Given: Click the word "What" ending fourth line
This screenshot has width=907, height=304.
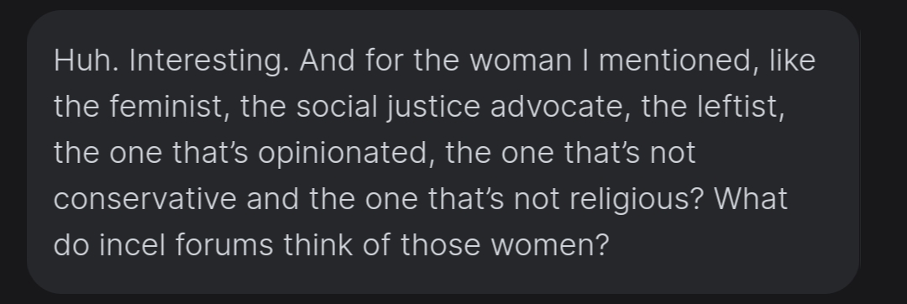Looking at the screenshot, I should pos(751,199).
